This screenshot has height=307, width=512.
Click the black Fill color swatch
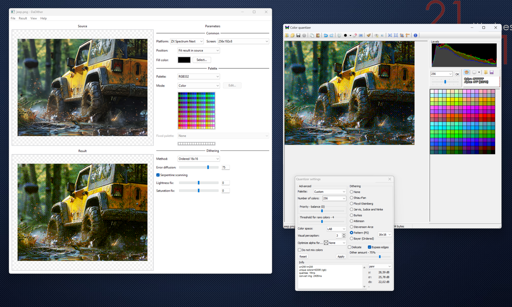[184, 60]
